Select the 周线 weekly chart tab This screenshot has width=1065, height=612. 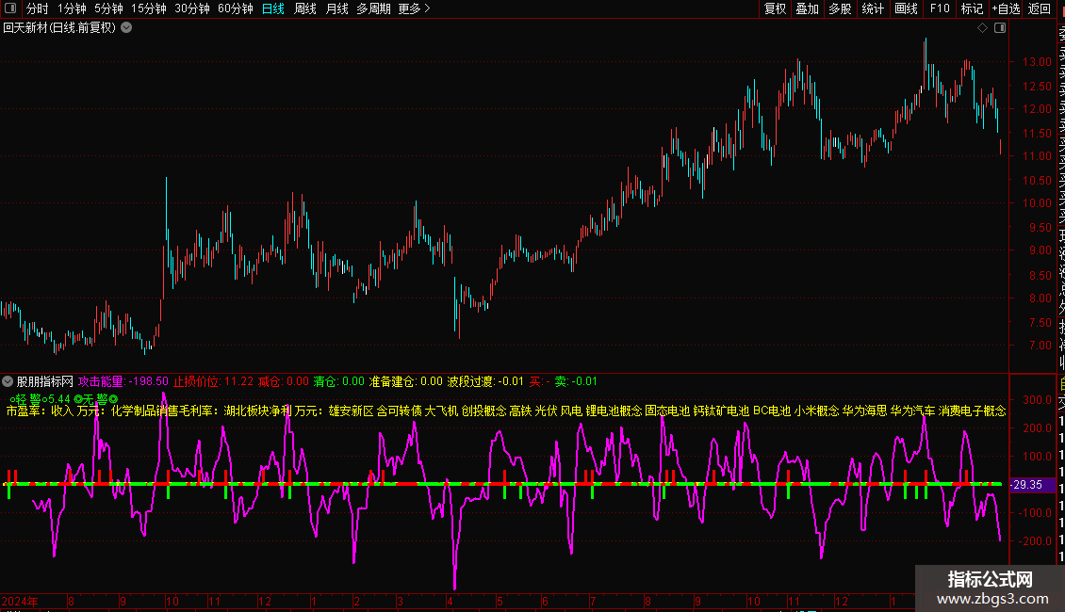tap(305, 8)
